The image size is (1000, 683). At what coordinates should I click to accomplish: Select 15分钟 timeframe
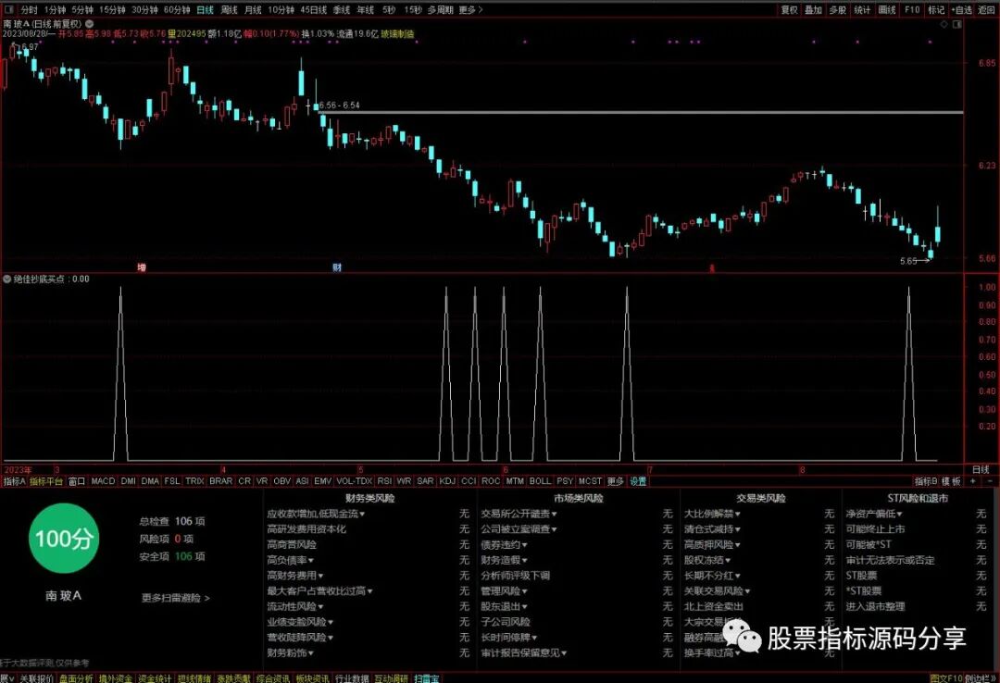(x=112, y=10)
